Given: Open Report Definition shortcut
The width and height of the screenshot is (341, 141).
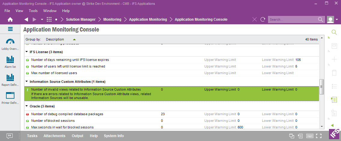Looking at the screenshot, I should click(x=10, y=80).
